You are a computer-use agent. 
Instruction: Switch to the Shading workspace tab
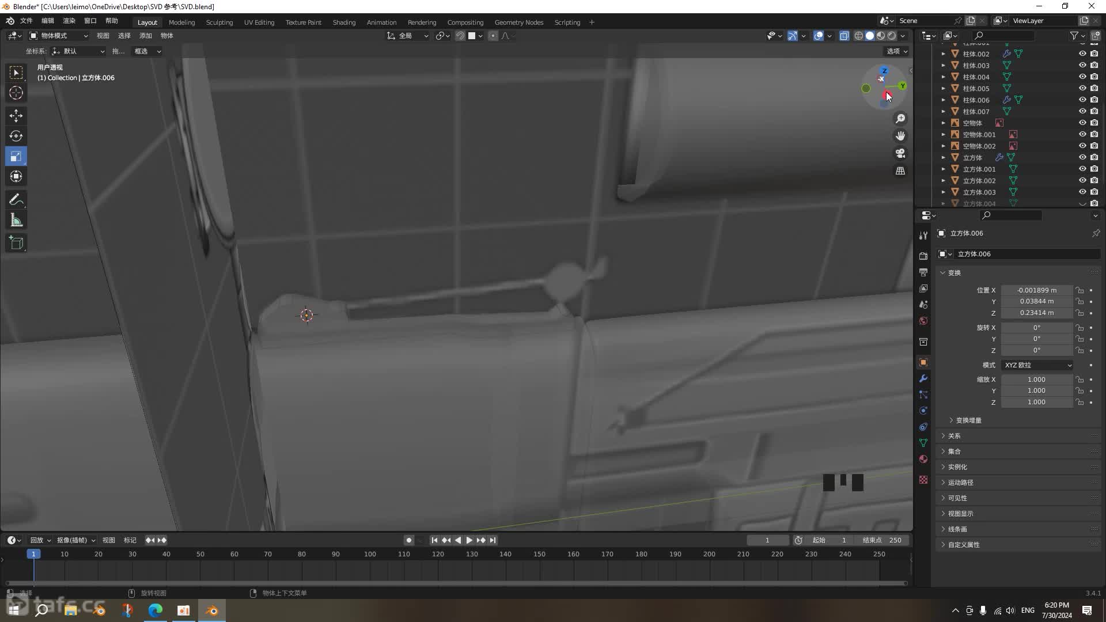click(344, 22)
